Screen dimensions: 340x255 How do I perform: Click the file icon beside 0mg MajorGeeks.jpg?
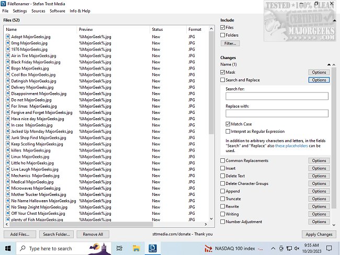[8, 43]
